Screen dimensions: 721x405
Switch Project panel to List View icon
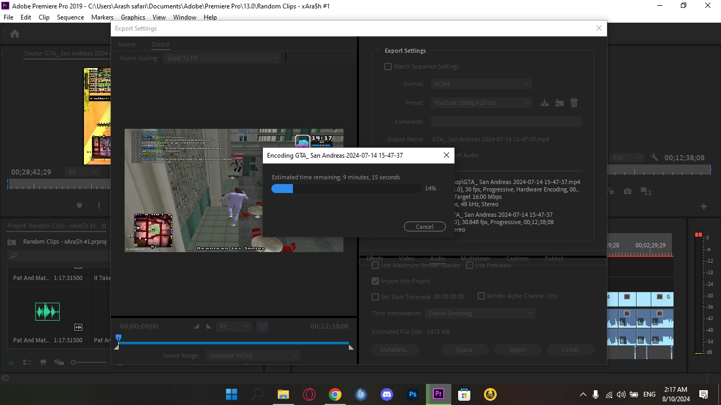[28, 362]
